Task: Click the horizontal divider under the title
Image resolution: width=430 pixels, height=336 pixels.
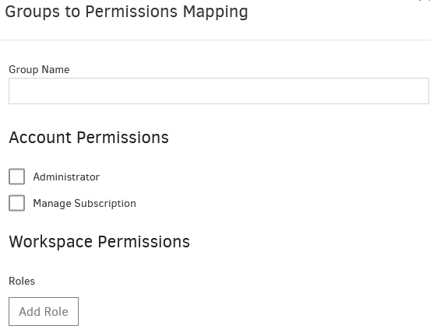Action: click(215, 40)
